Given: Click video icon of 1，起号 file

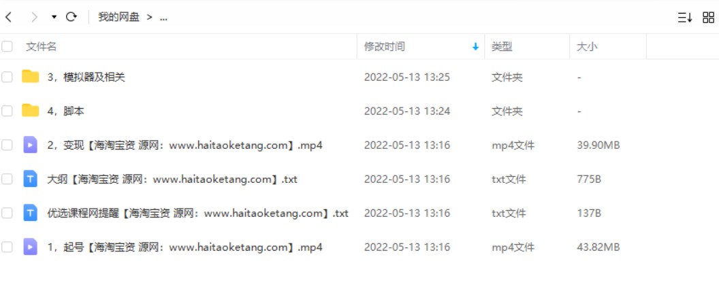Looking at the screenshot, I should (x=30, y=247).
